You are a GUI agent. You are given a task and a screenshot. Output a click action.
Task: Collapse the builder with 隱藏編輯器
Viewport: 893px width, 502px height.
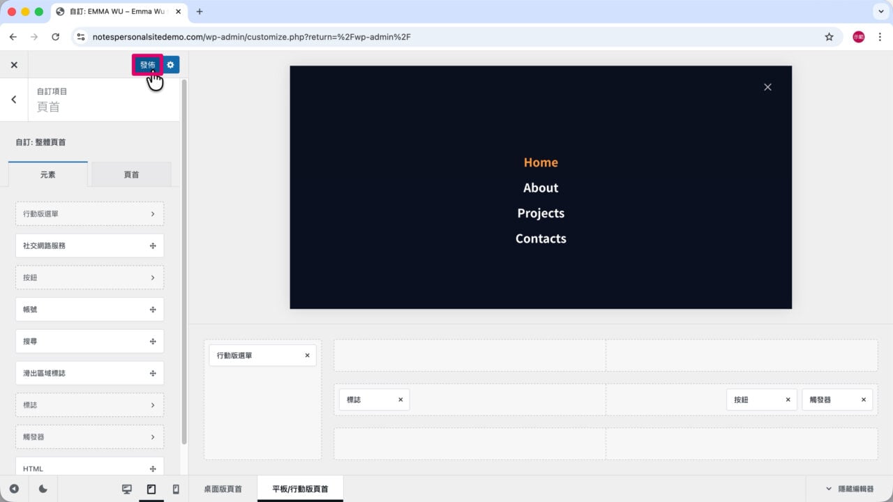tap(849, 489)
